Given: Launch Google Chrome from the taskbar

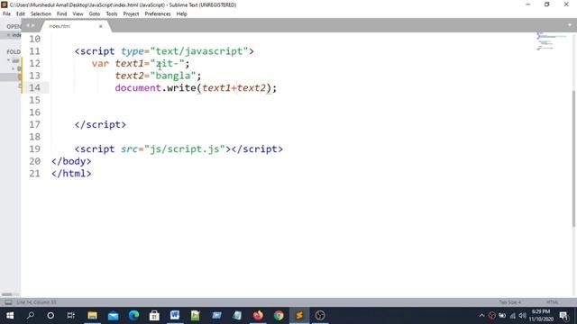Looking at the screenshot, I should (x=279, y=316).
